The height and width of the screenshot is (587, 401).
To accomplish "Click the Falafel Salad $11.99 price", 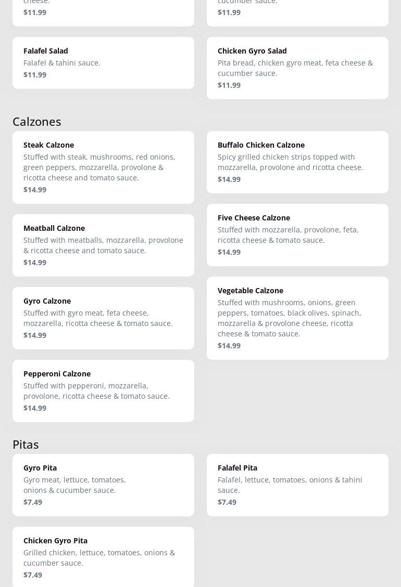I will [x=35, y=75].
